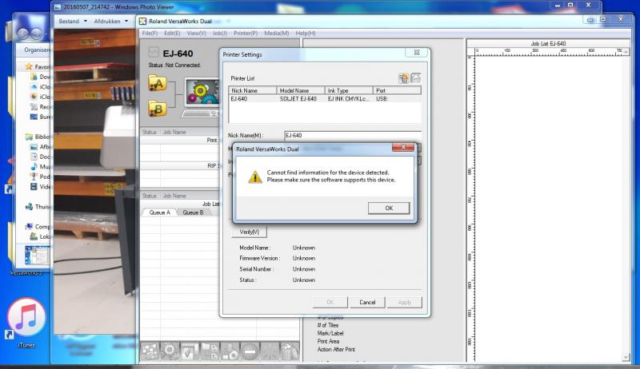
Task: Click the Ink Type column header
Action: (x=349, y=90)
